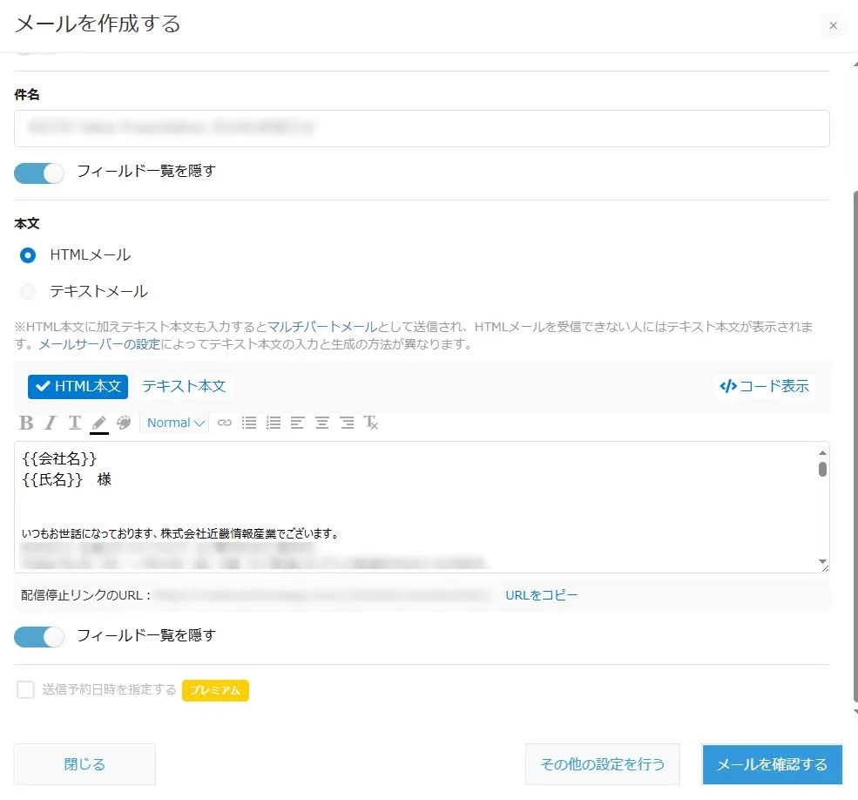Select the HTML本文 tab
858x800 pixels.
(x=78, y=386)
